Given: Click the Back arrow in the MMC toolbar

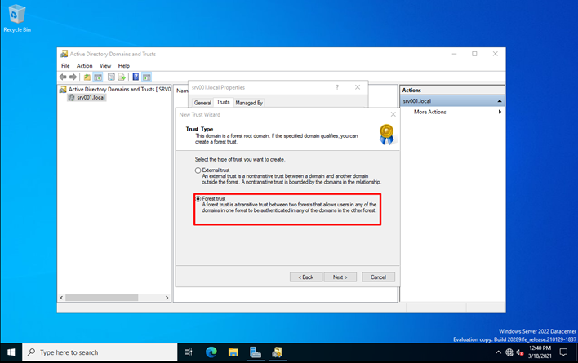Looking at the screenshot, I should tap(63, 77).
